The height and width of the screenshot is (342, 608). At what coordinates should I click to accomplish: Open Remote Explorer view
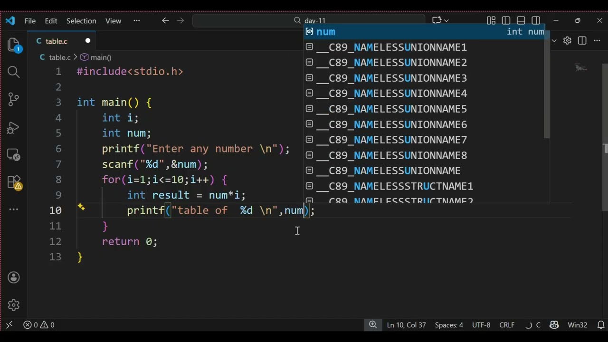pos(14,155)
